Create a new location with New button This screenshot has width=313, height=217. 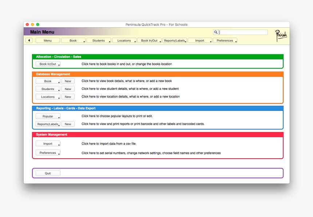pos(68,97)
